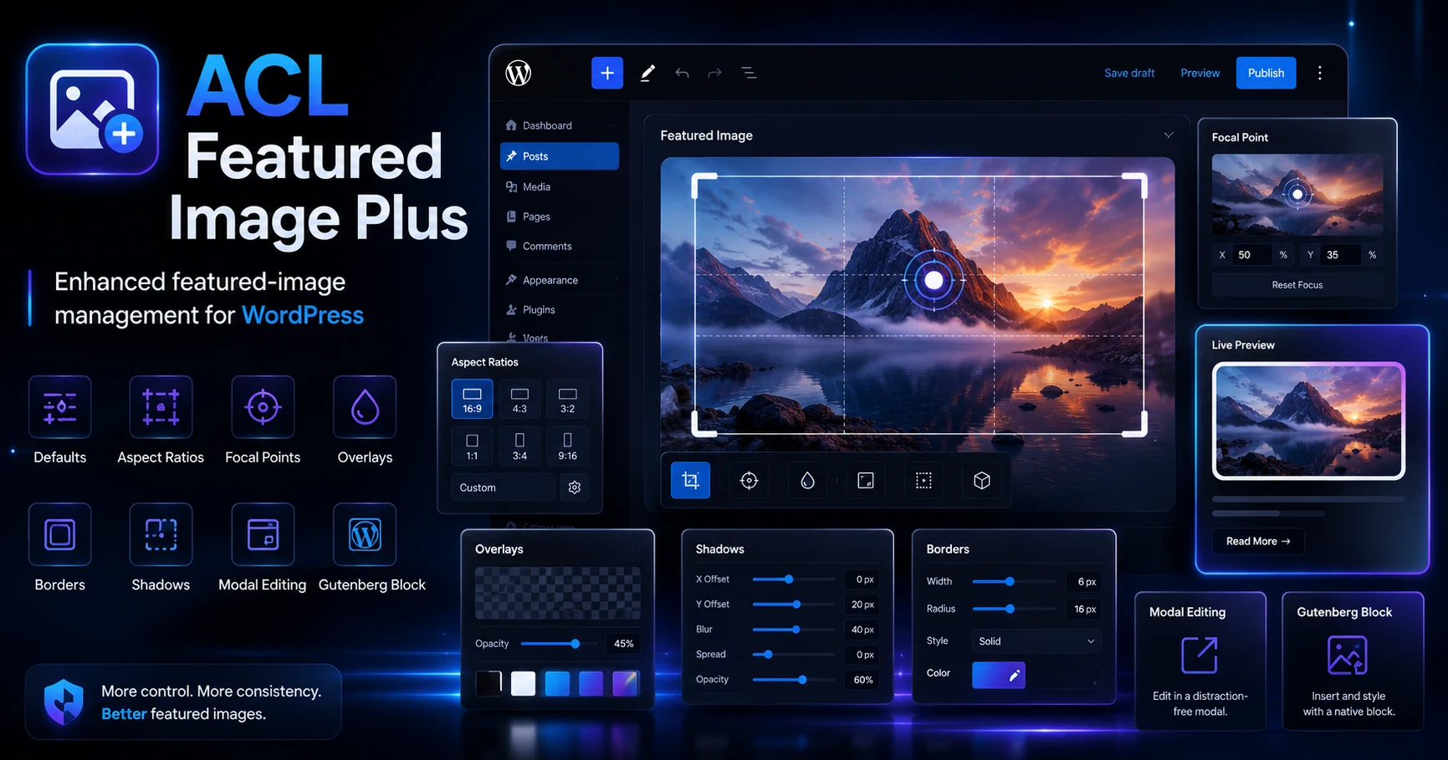Click the Shadows feature icon with dashed square
The height and width of the screenshot is (760, 1448).
click(x=161, y=535)
